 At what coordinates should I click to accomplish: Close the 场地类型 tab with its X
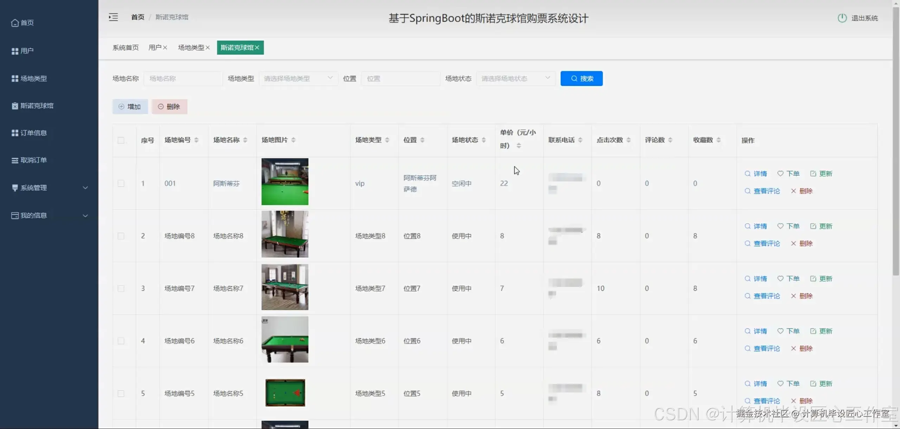coord(209,47)
